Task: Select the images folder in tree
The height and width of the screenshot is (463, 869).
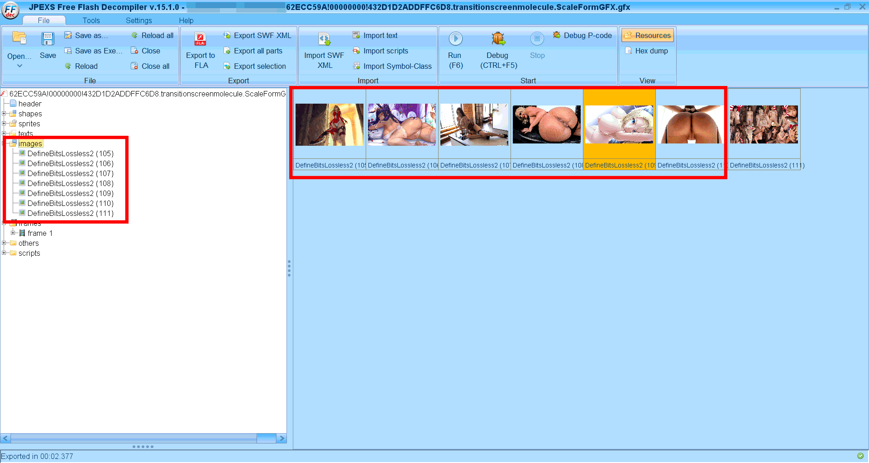Action: pos(30,143)
